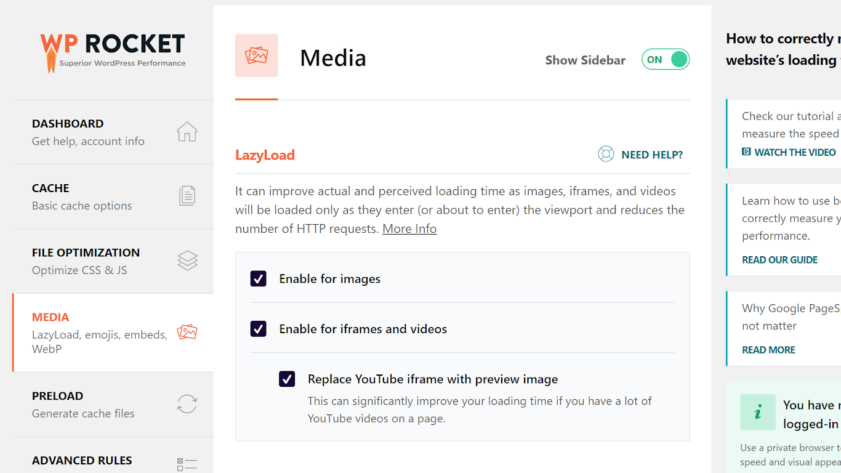Open the Read Our Guide link
The image size is (841, 473).
point(780,260)
